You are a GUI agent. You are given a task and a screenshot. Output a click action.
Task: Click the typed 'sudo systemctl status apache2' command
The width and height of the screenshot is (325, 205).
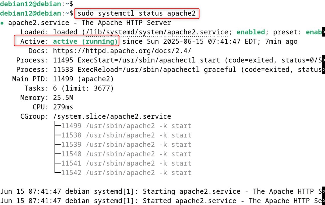137,13
